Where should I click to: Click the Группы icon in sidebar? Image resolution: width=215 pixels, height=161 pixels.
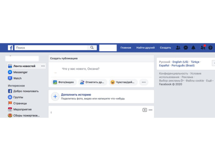[x=10, y=97]
